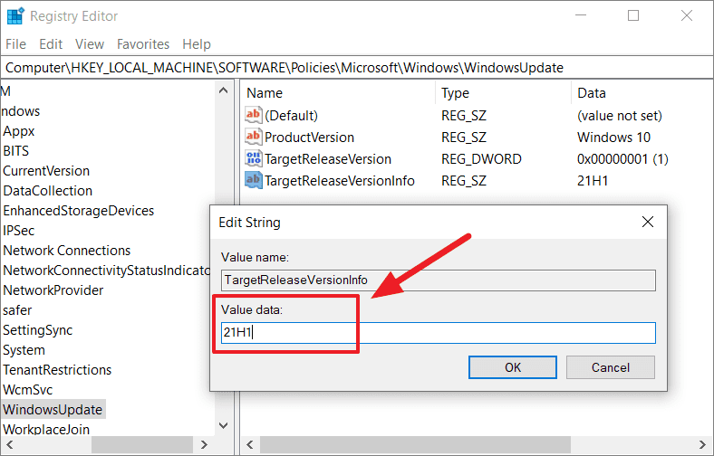Confirm the string with OK
Viewport: 714px width, 456px height.
[513, 367]
